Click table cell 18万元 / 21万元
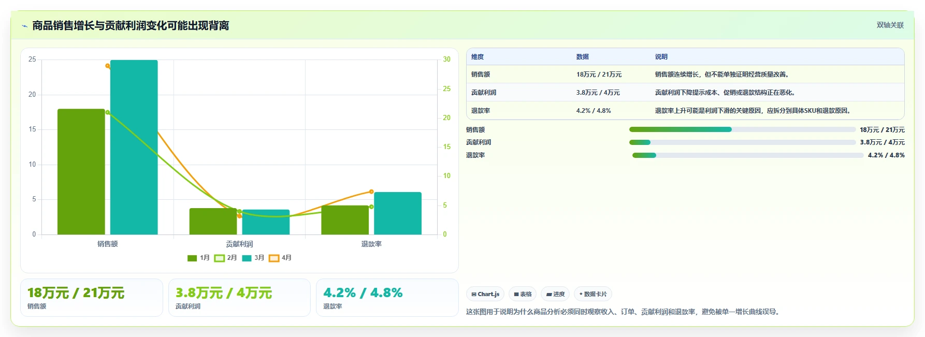 (599, 75)
